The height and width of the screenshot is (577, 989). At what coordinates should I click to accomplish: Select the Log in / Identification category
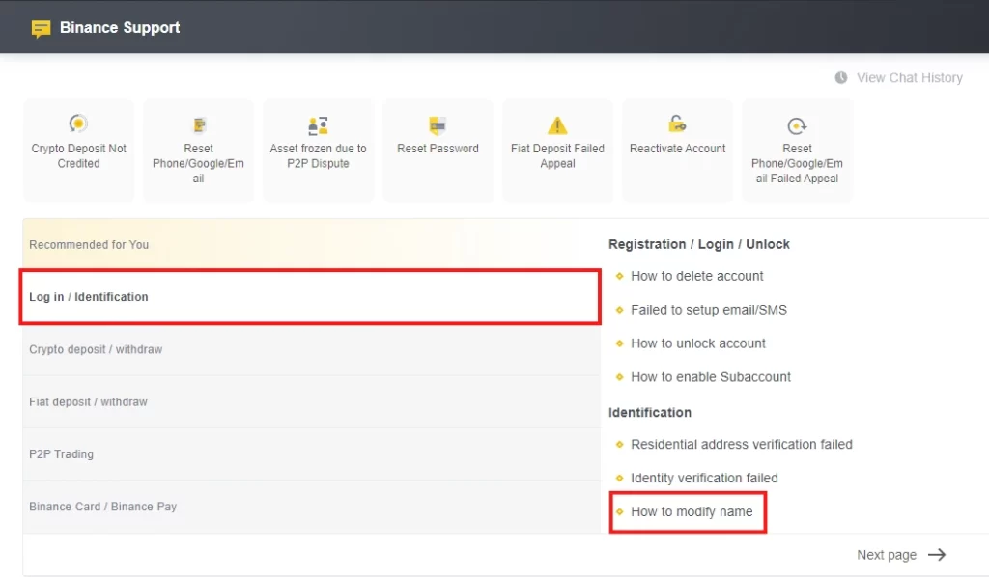coord(310,297)
